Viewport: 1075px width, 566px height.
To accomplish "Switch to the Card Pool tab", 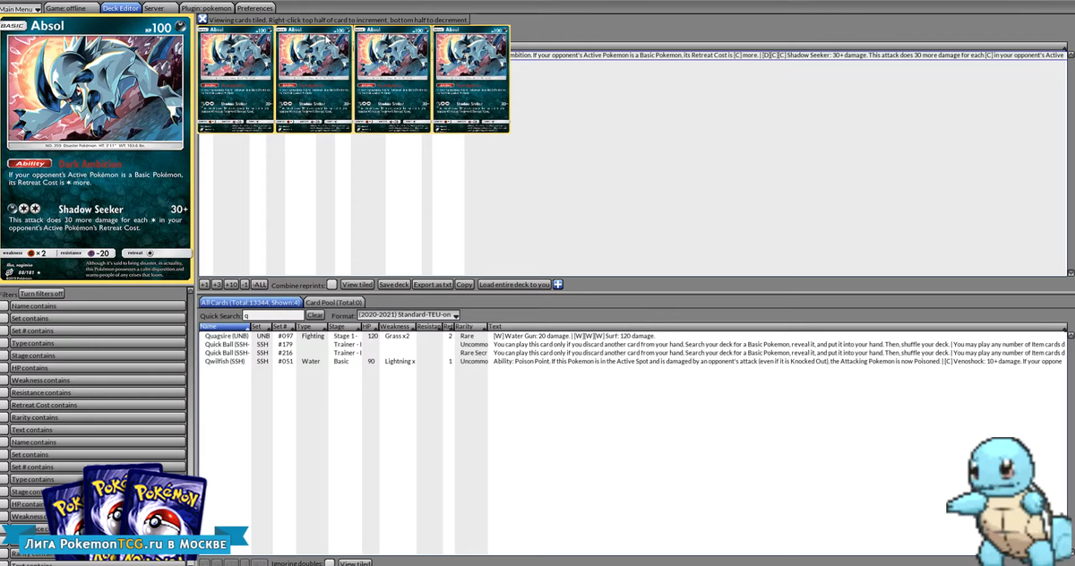I will (x=334, y=303).
